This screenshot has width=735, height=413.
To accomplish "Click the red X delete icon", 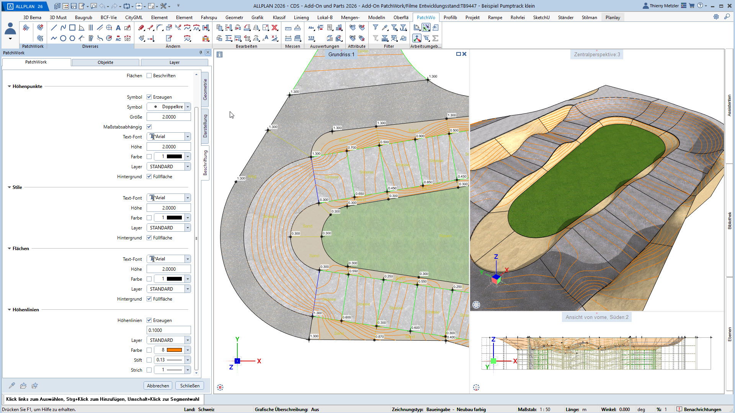I will pos(274,28).
